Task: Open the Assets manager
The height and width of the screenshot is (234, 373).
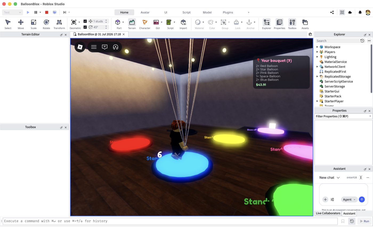Action: (x=305, y=24)
